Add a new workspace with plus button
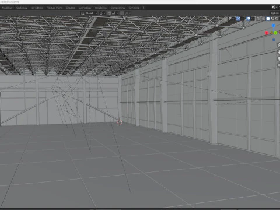This screenshot has height=210, width=280. point(143,8)
